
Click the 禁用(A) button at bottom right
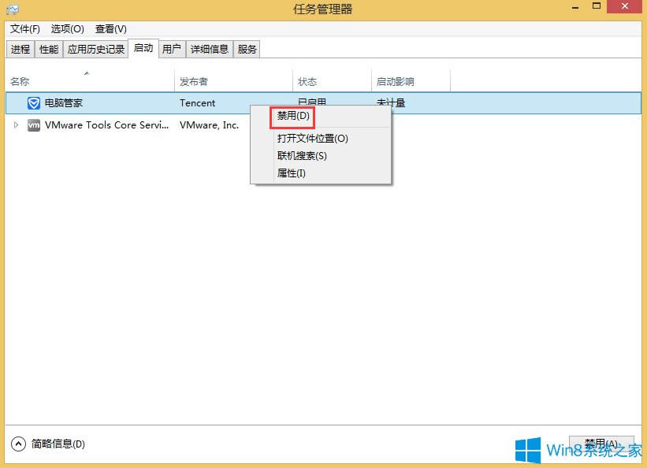tap(601, 443)
